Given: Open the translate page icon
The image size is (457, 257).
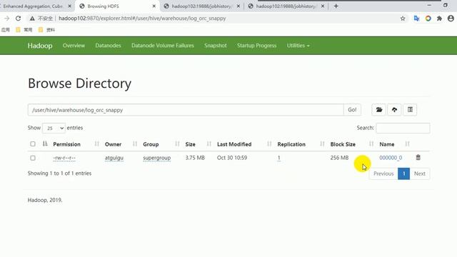Looking at the screenshot, I should pyautogui.click(x=416, y=19).
